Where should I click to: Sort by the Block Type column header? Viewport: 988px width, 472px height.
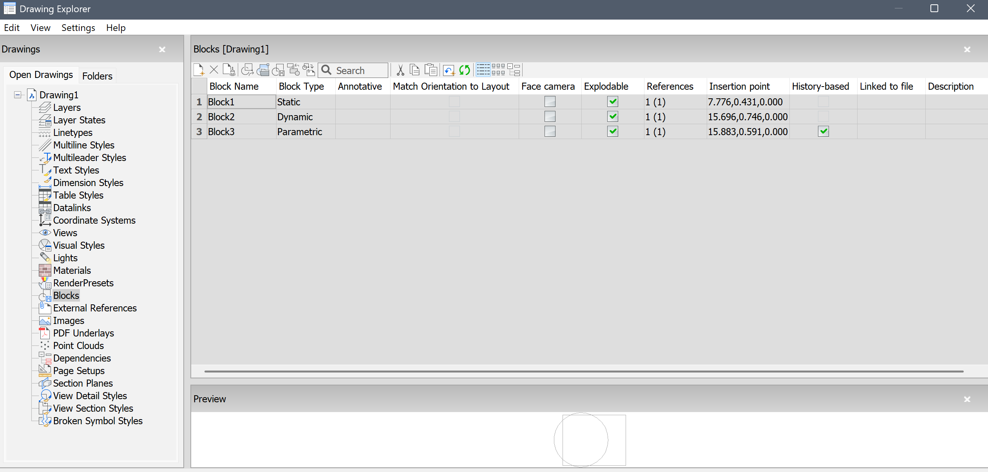(301, 87)
